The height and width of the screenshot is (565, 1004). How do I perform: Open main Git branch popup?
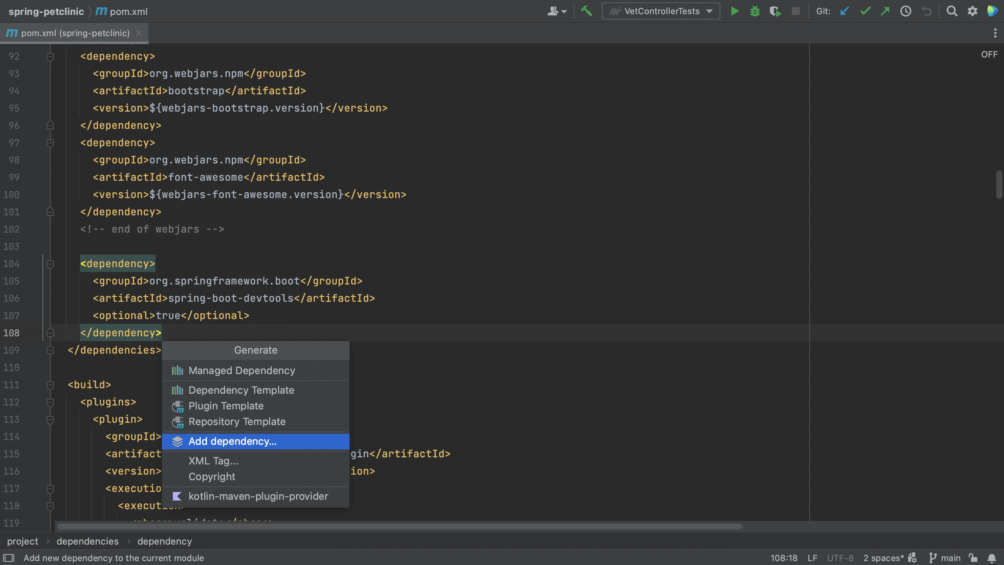951,558
